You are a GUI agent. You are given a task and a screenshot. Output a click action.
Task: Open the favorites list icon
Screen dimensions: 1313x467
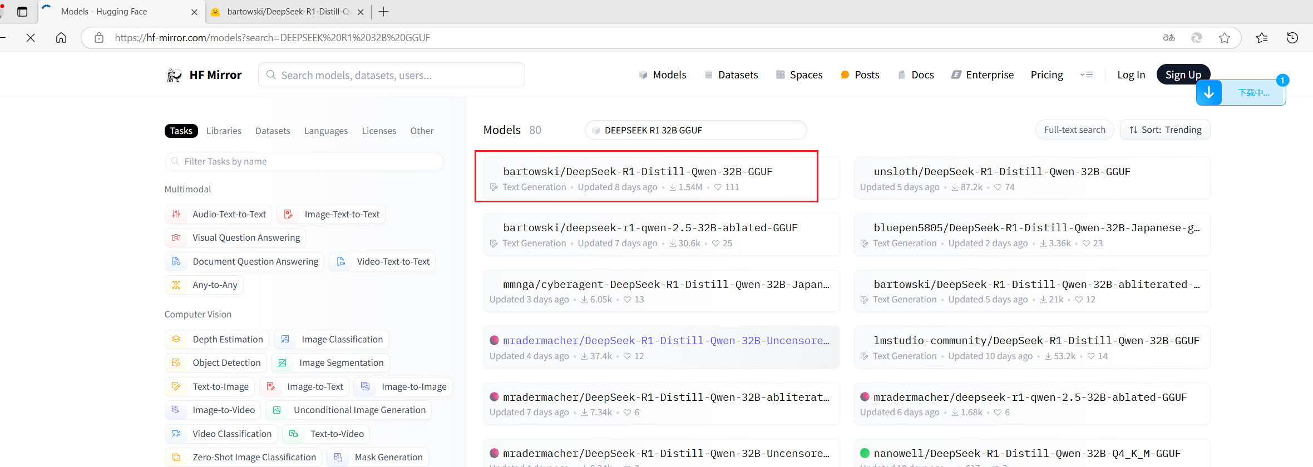[1262, 38]
